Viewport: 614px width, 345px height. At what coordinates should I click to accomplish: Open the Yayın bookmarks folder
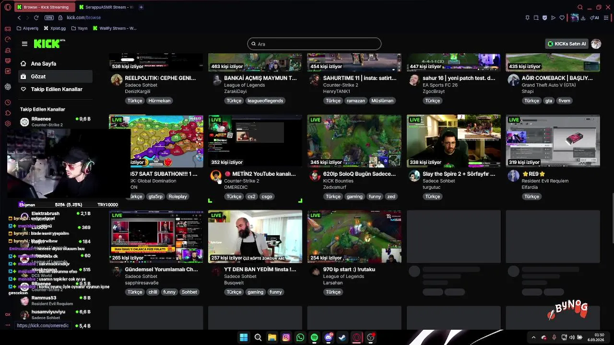[x=79, y=28]
